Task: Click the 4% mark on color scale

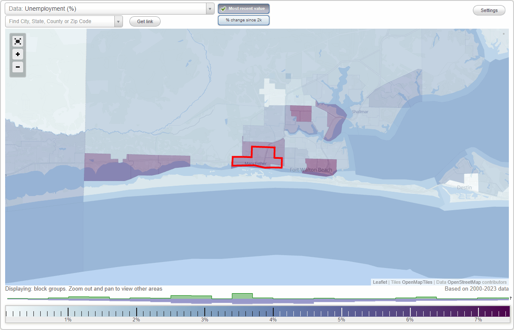Action: [x=273, y=319]
